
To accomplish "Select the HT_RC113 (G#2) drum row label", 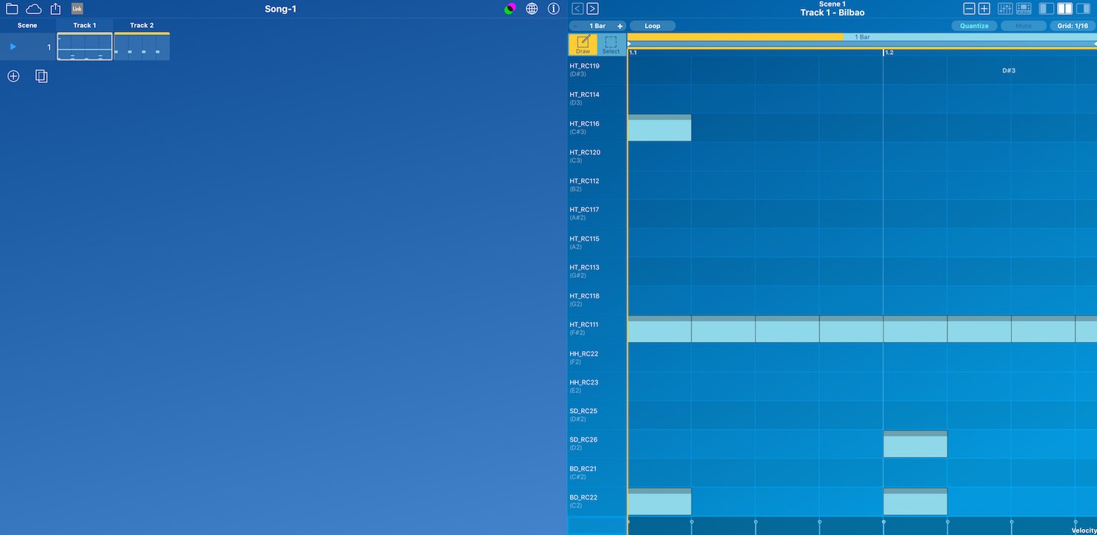I will (597, 271).
